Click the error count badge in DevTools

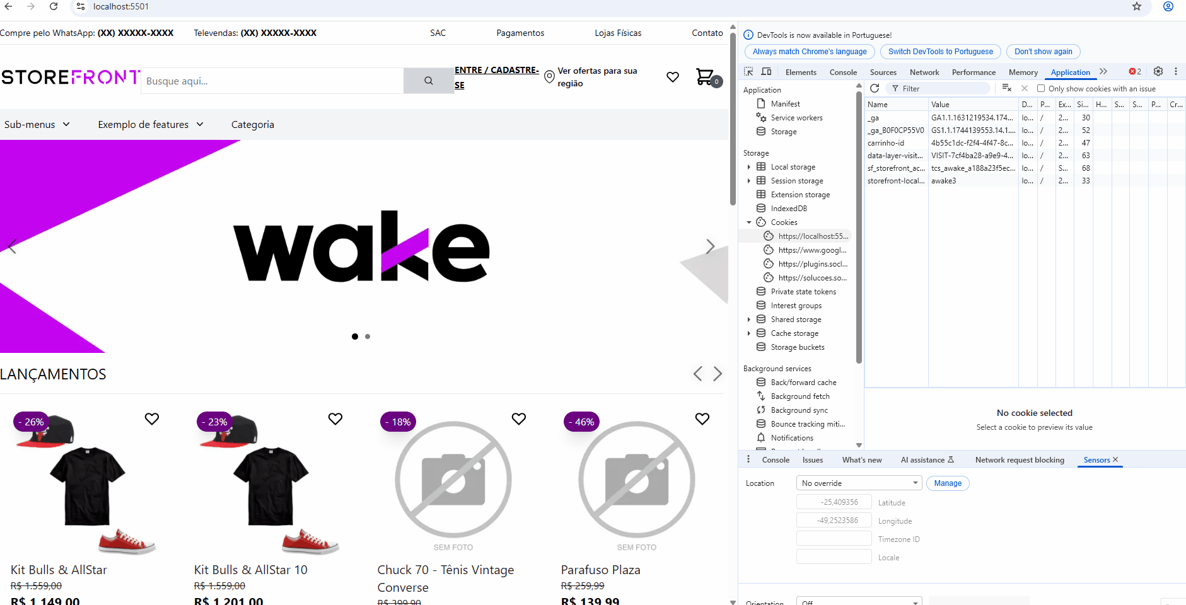1135,72
